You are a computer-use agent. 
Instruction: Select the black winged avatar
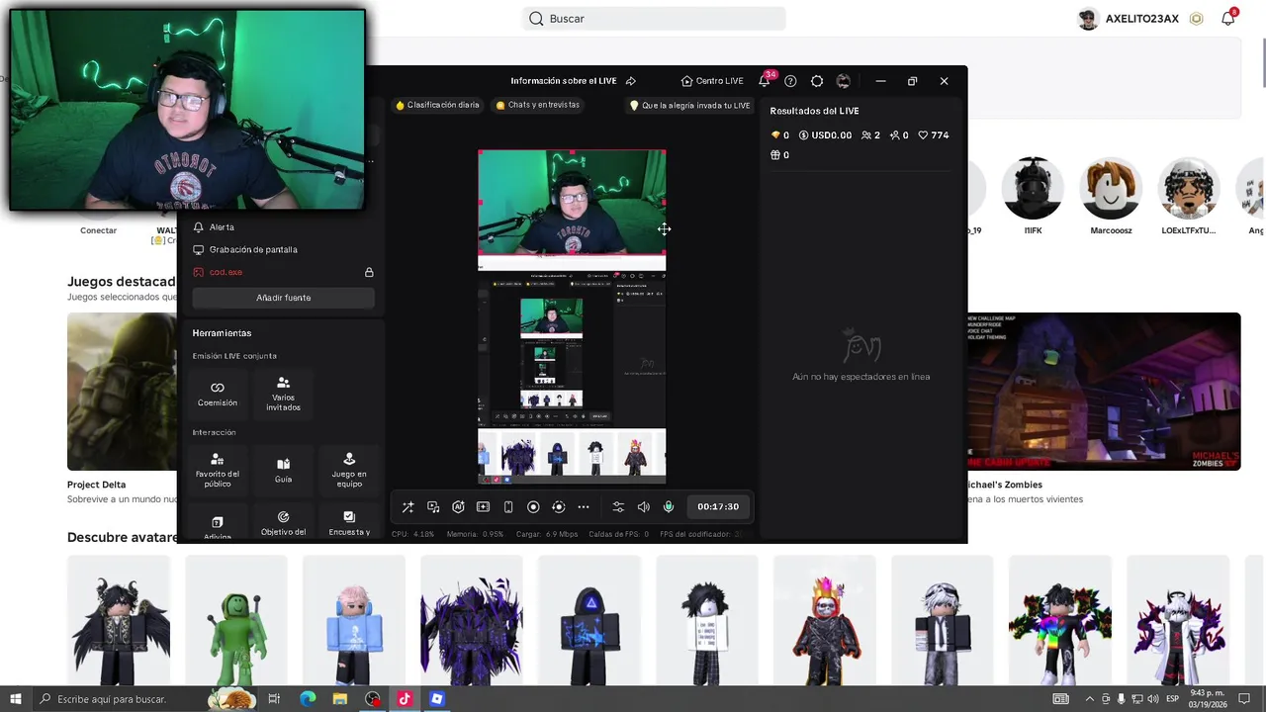tap(119, 621)
